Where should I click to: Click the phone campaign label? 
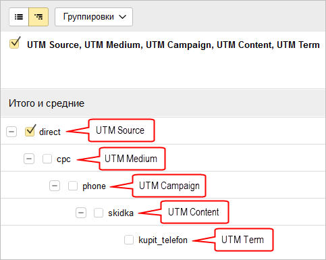click(94, 186)
